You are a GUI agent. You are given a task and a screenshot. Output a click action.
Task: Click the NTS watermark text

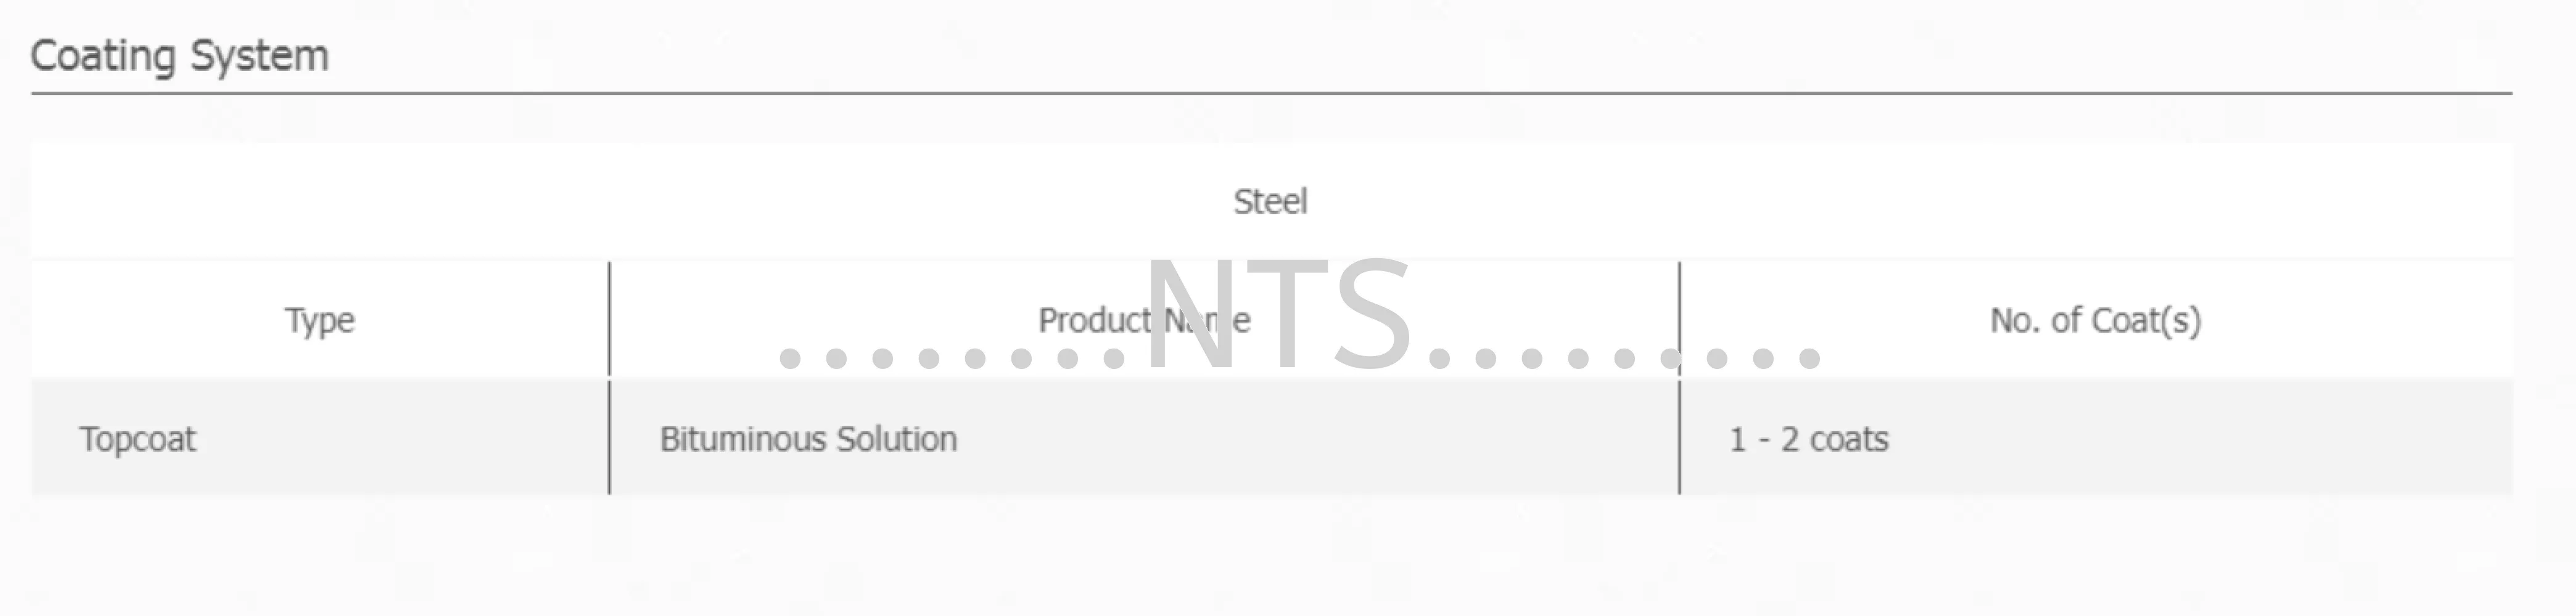coord(1280,315)
